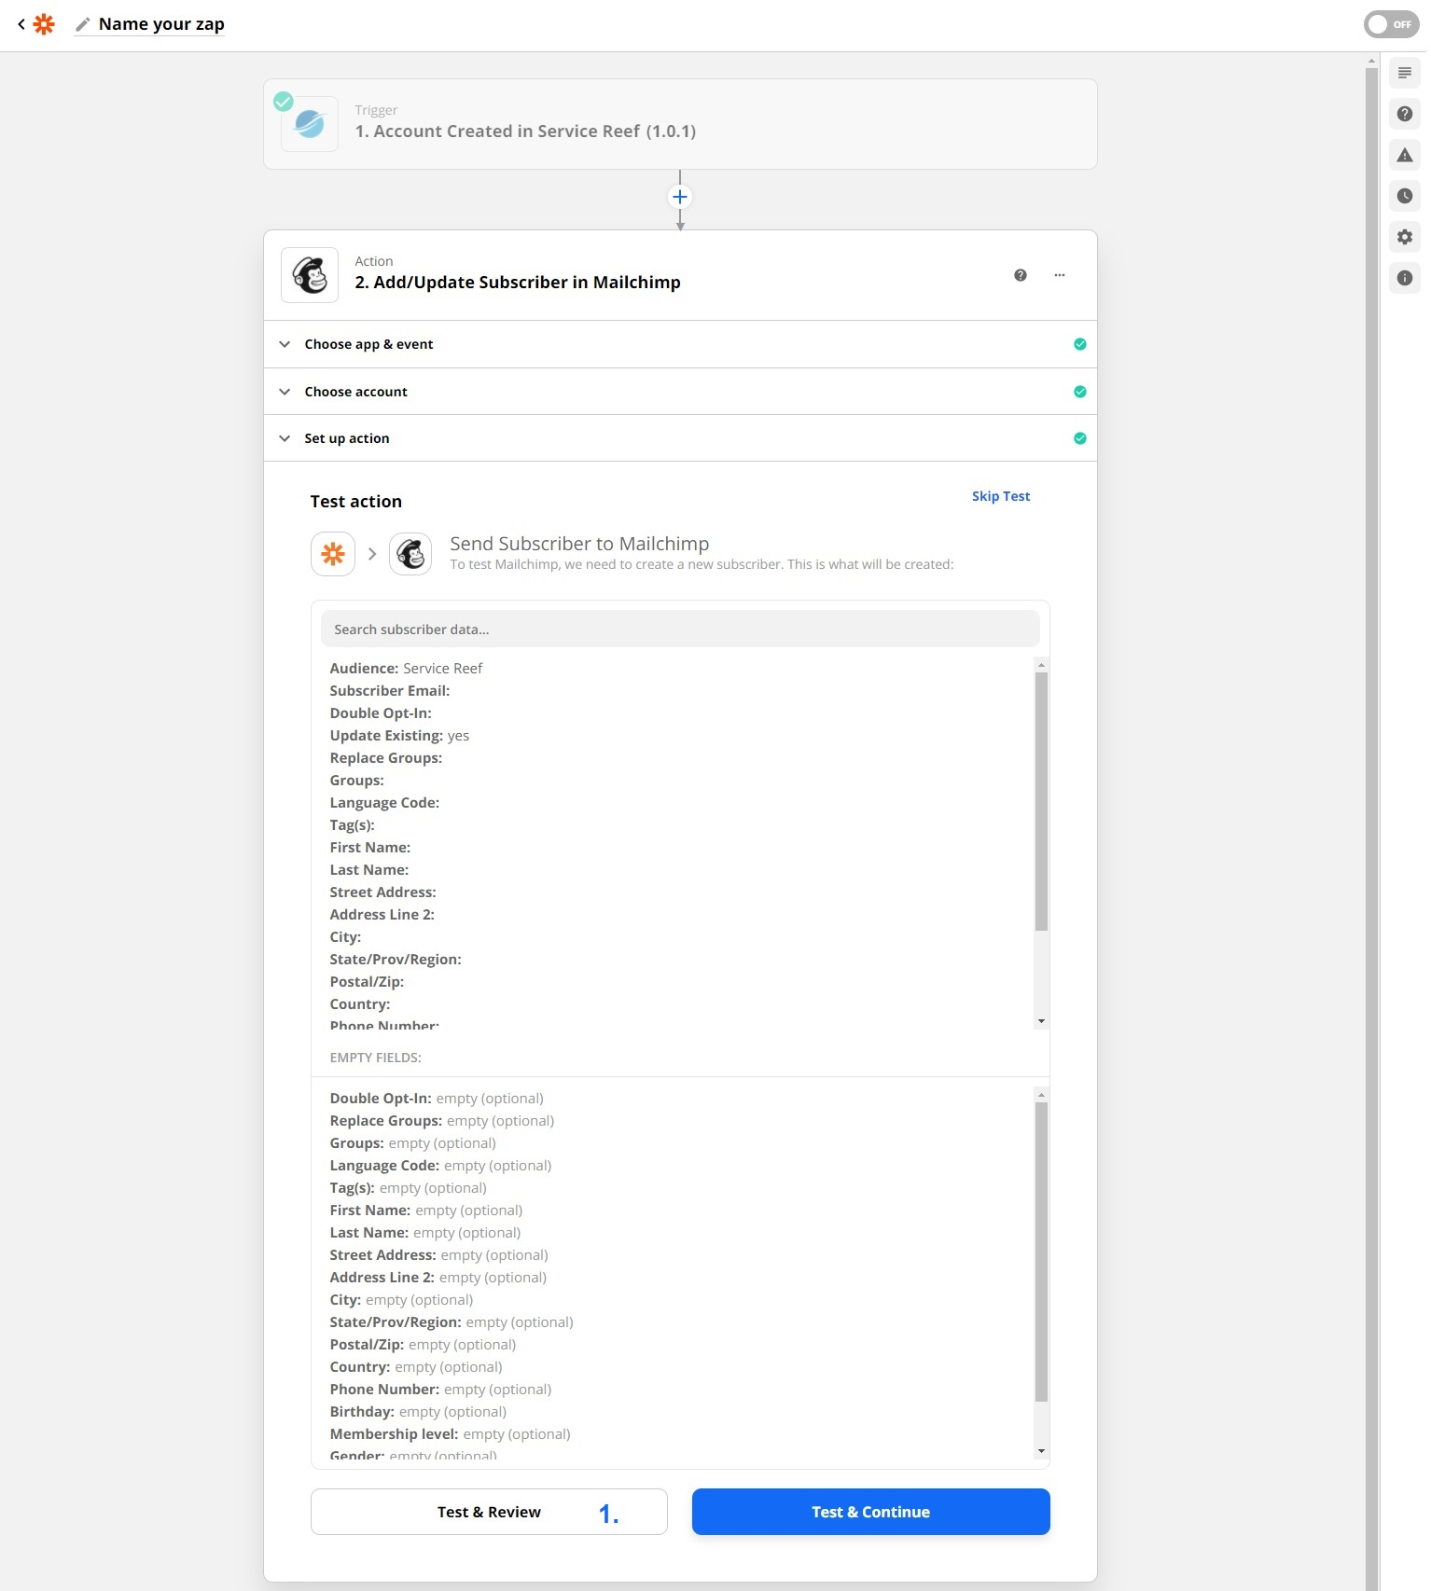This screenshot has width=1431, height=1591.
Task: Click the Skip Test link
Action: pyautogui.click(x=1001, y=496)
